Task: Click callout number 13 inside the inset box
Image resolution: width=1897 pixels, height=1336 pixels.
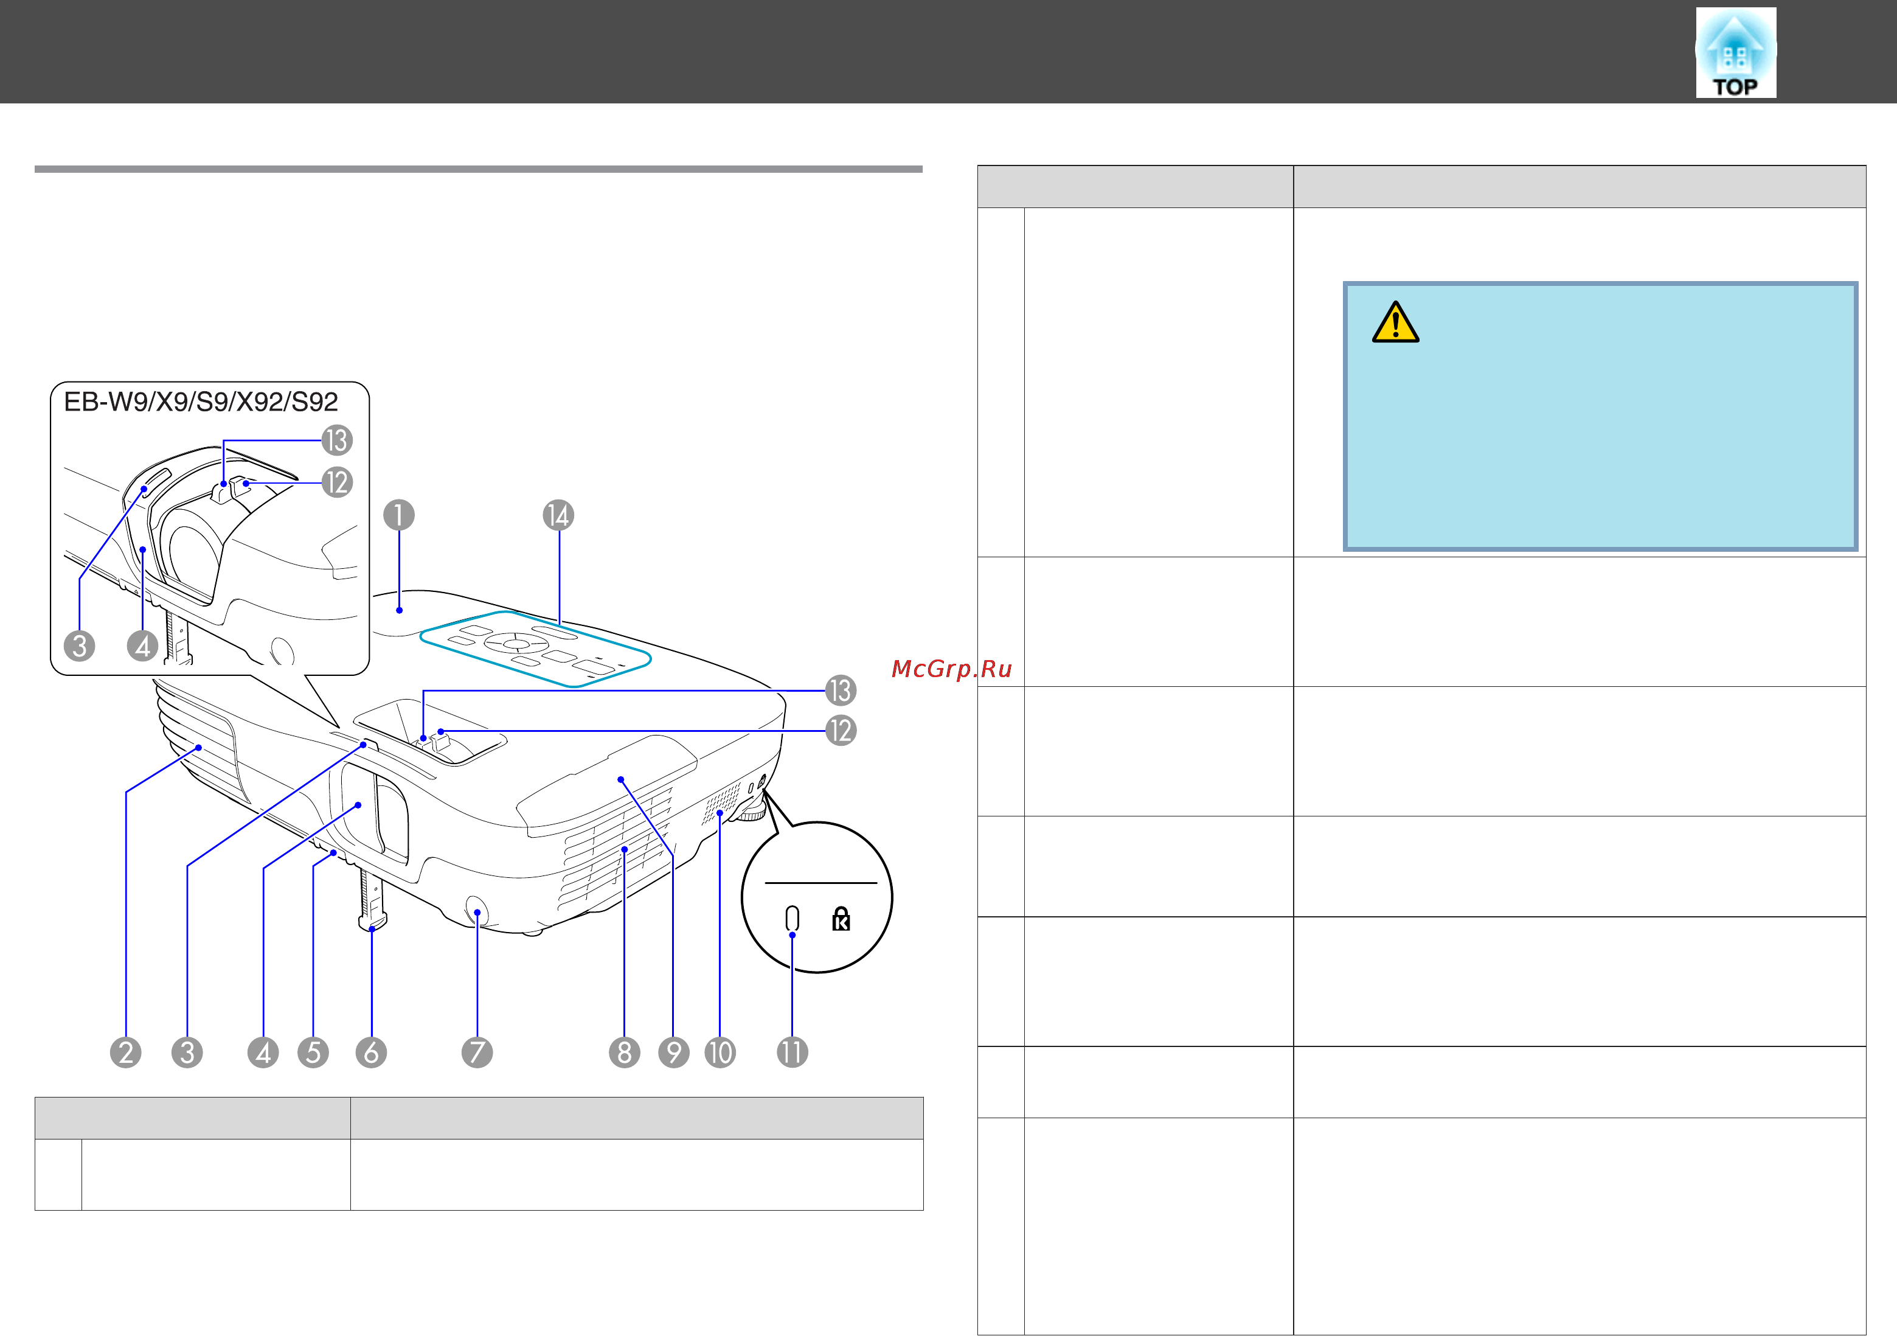Action: click(337, 440)
